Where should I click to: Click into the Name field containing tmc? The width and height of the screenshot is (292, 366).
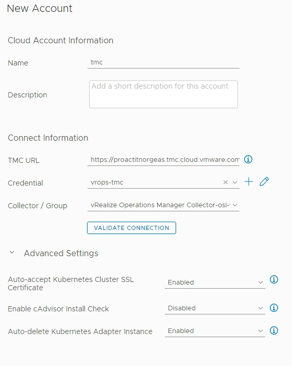click(x=163, y=62)
